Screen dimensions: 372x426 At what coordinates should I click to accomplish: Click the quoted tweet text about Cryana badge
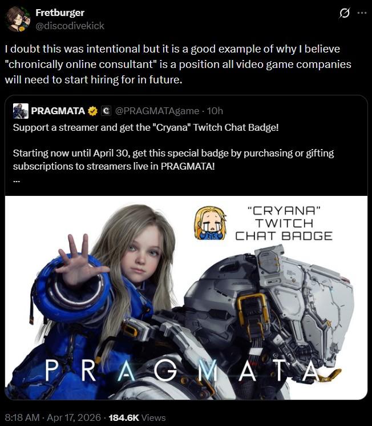coord(173,147)
